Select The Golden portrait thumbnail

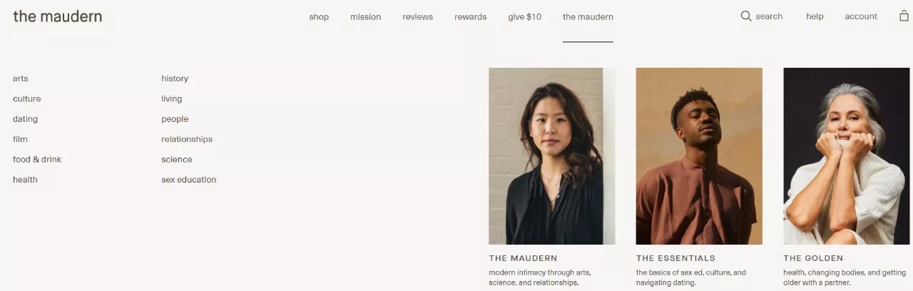pos(847,156)
